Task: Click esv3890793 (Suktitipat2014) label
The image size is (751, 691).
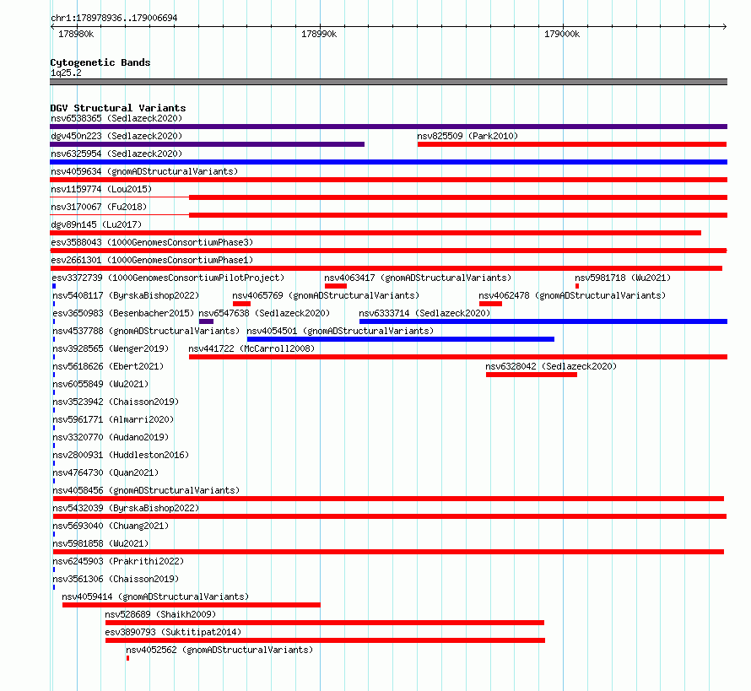Action: pyautogui.click(x=173, y=632)
